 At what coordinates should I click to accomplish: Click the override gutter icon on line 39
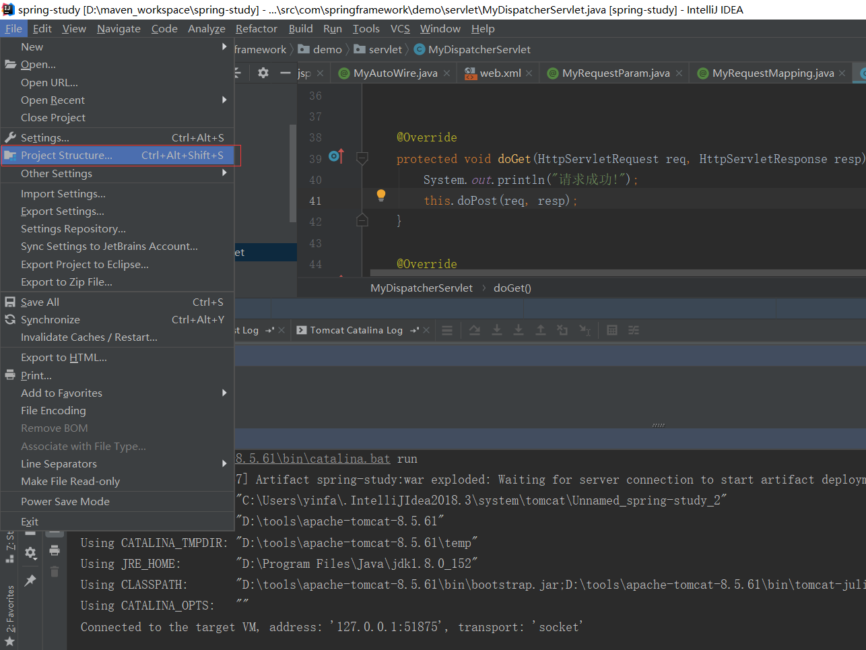coord(336,156)
